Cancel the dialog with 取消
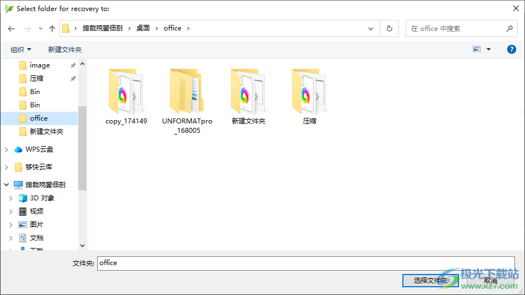 [x=490, y=281]
